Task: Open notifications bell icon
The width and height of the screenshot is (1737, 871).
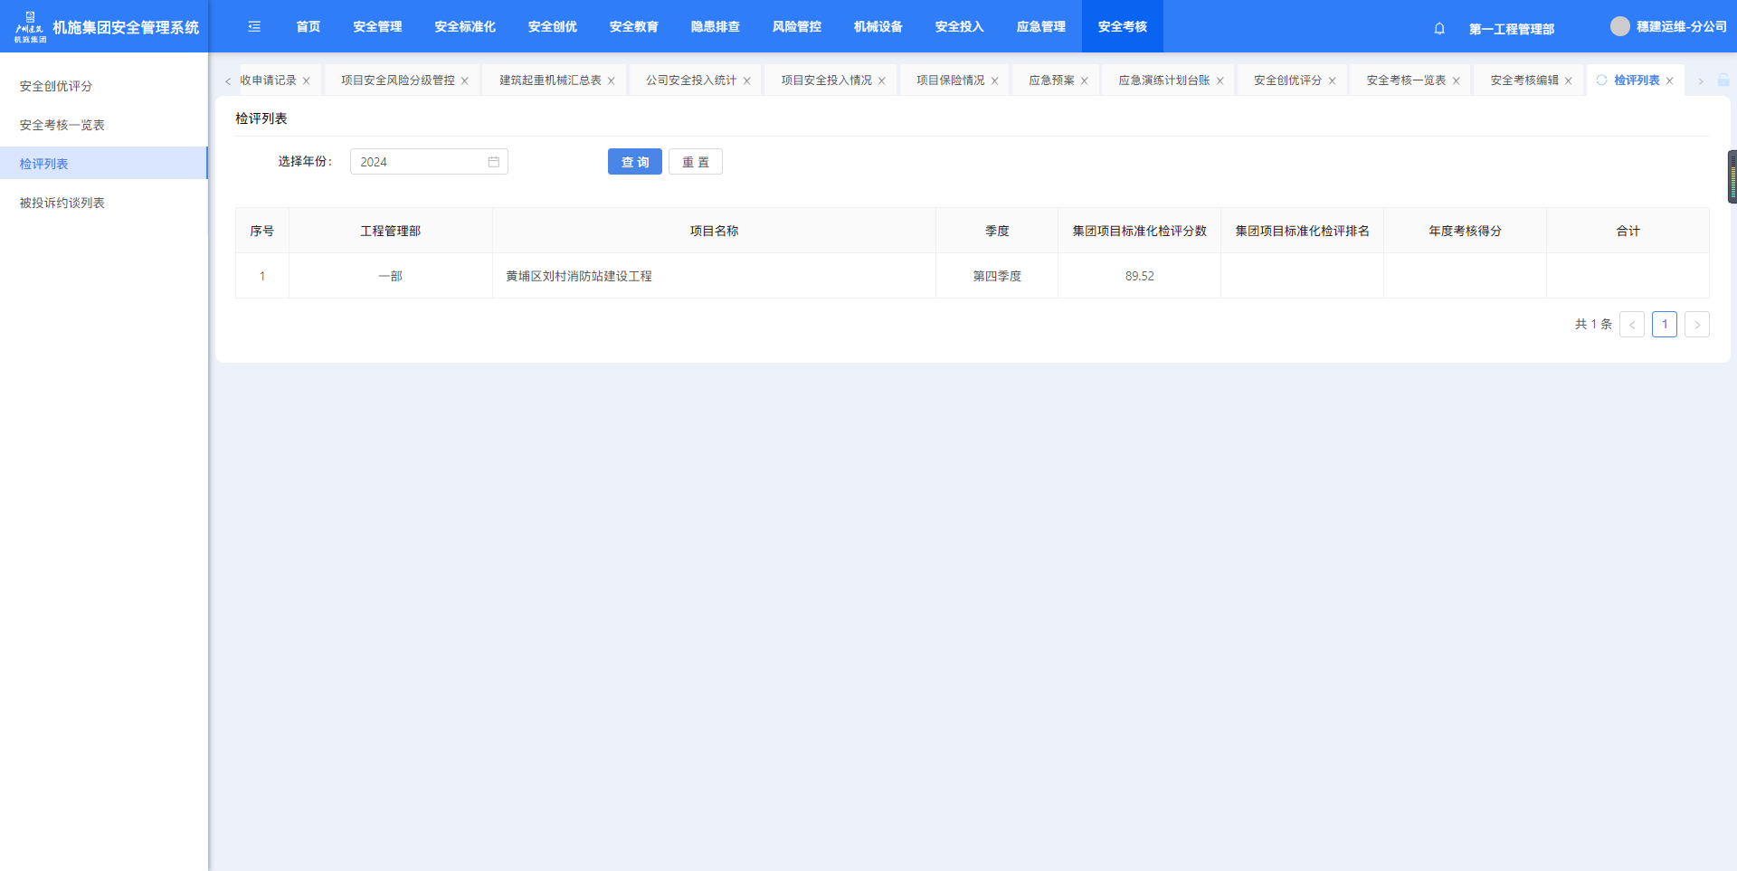Action: (1439, 29)
